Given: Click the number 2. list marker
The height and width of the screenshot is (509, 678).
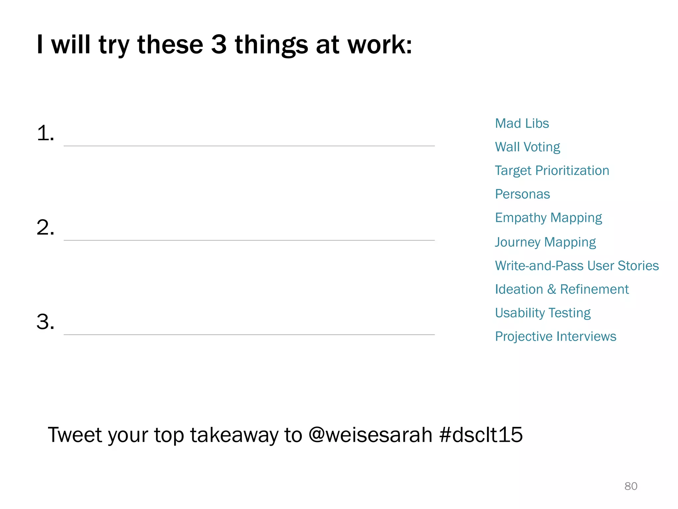Looking at the screenshot, I should (45, 228).
